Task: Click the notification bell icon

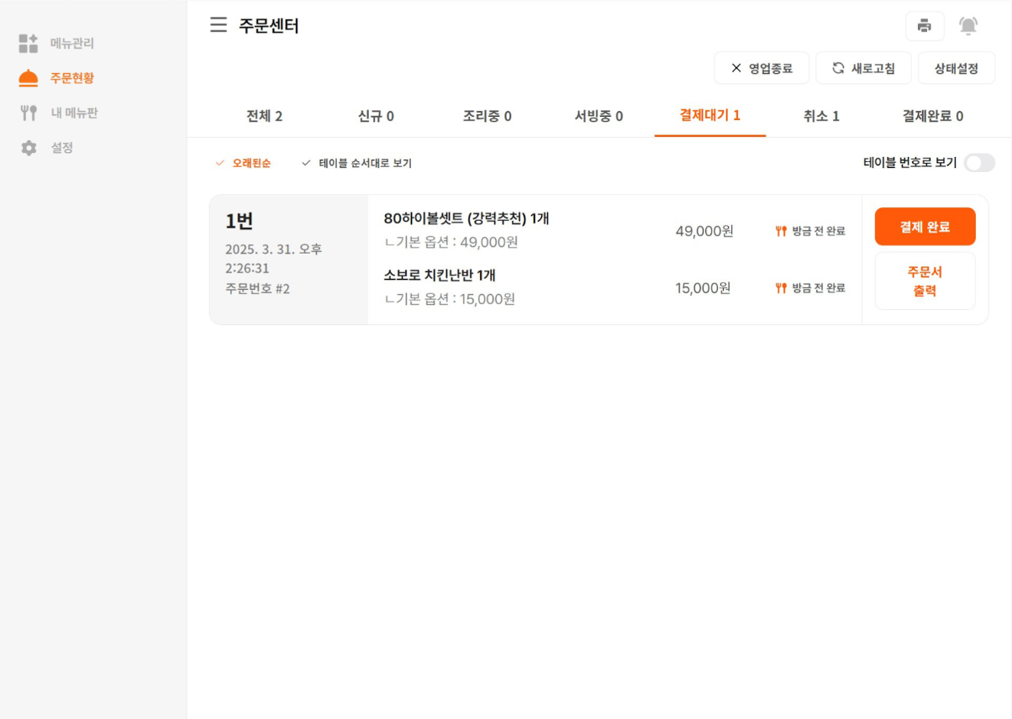Action: (x=968, y=26)
